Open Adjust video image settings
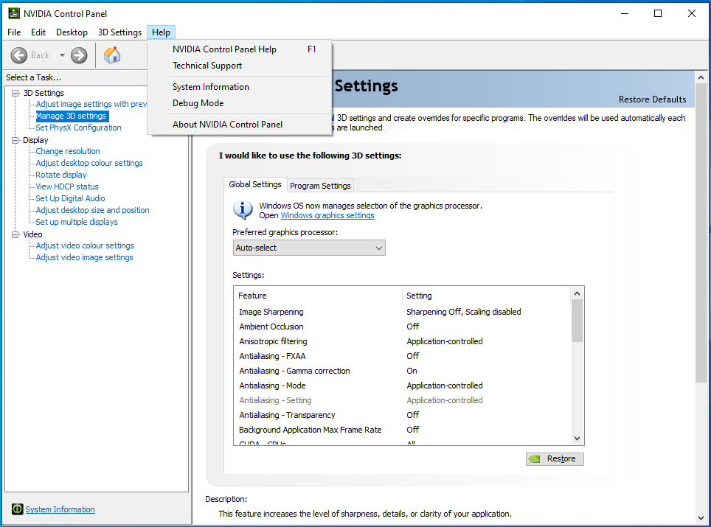Image resolution: width=711 pixels, height=527 pixels. point(84,257)
